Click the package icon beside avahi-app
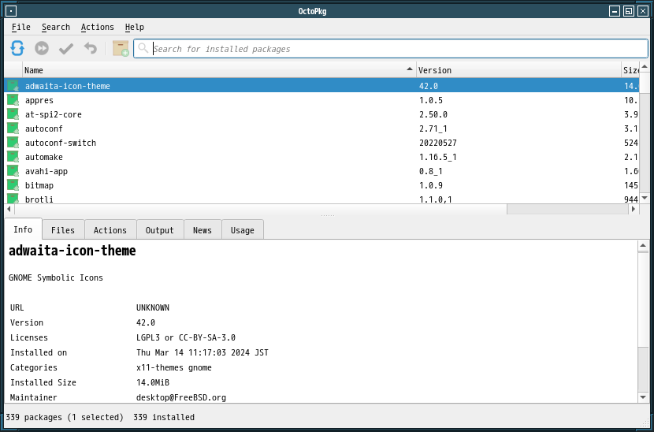The height and width of the screenshot is (432, 654). pos(13,171)
